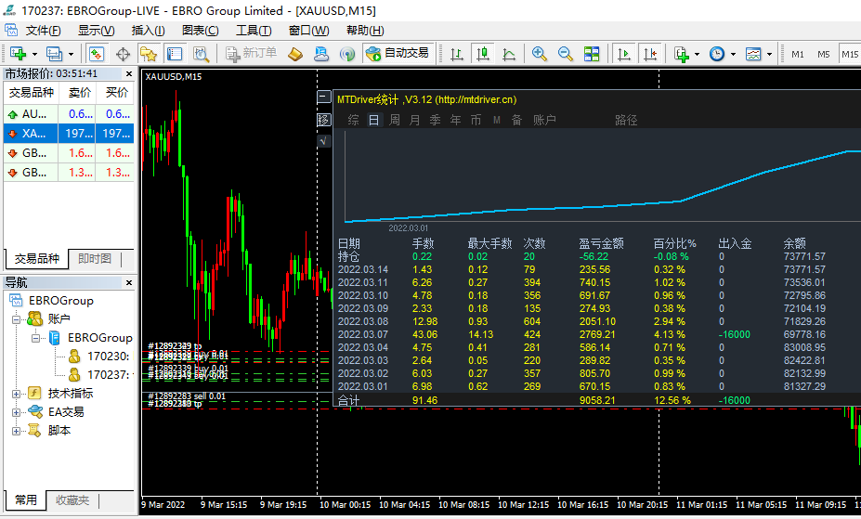
Task: Click the √ check button on MTDriver panel
Action: click(x=324, y=141)
